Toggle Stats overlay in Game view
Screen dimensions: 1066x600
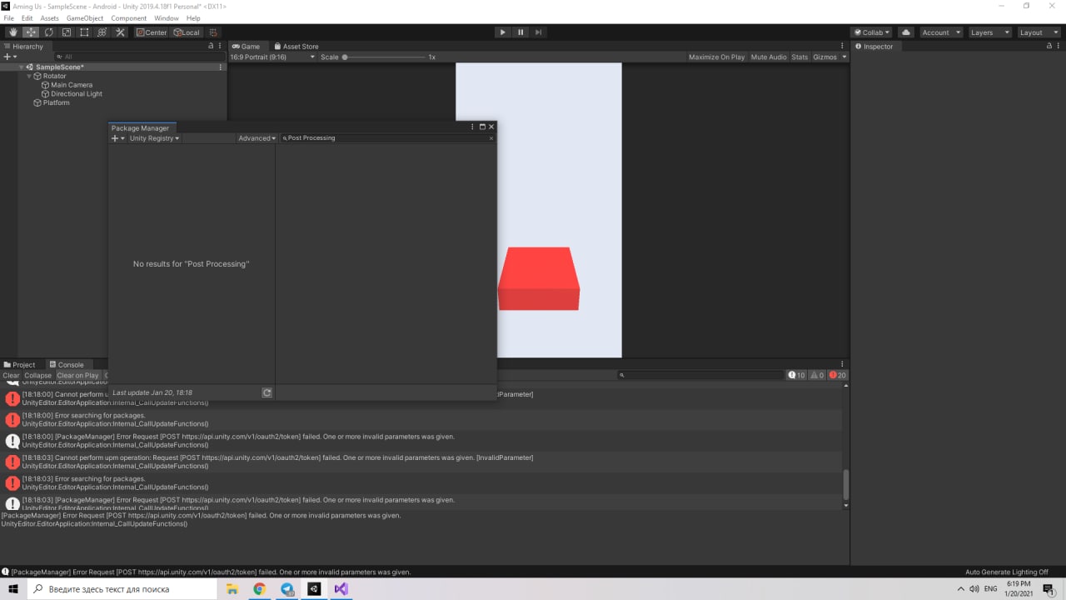coord(799,57)
